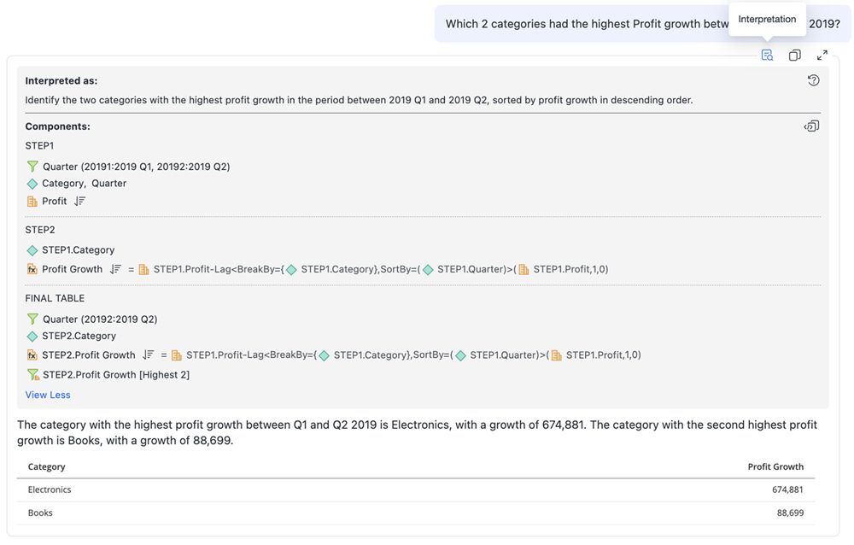This screenshot has height=545, width=854.
Task: Click the sort icon next to STEP1 Profit
Action: (79, 202)
